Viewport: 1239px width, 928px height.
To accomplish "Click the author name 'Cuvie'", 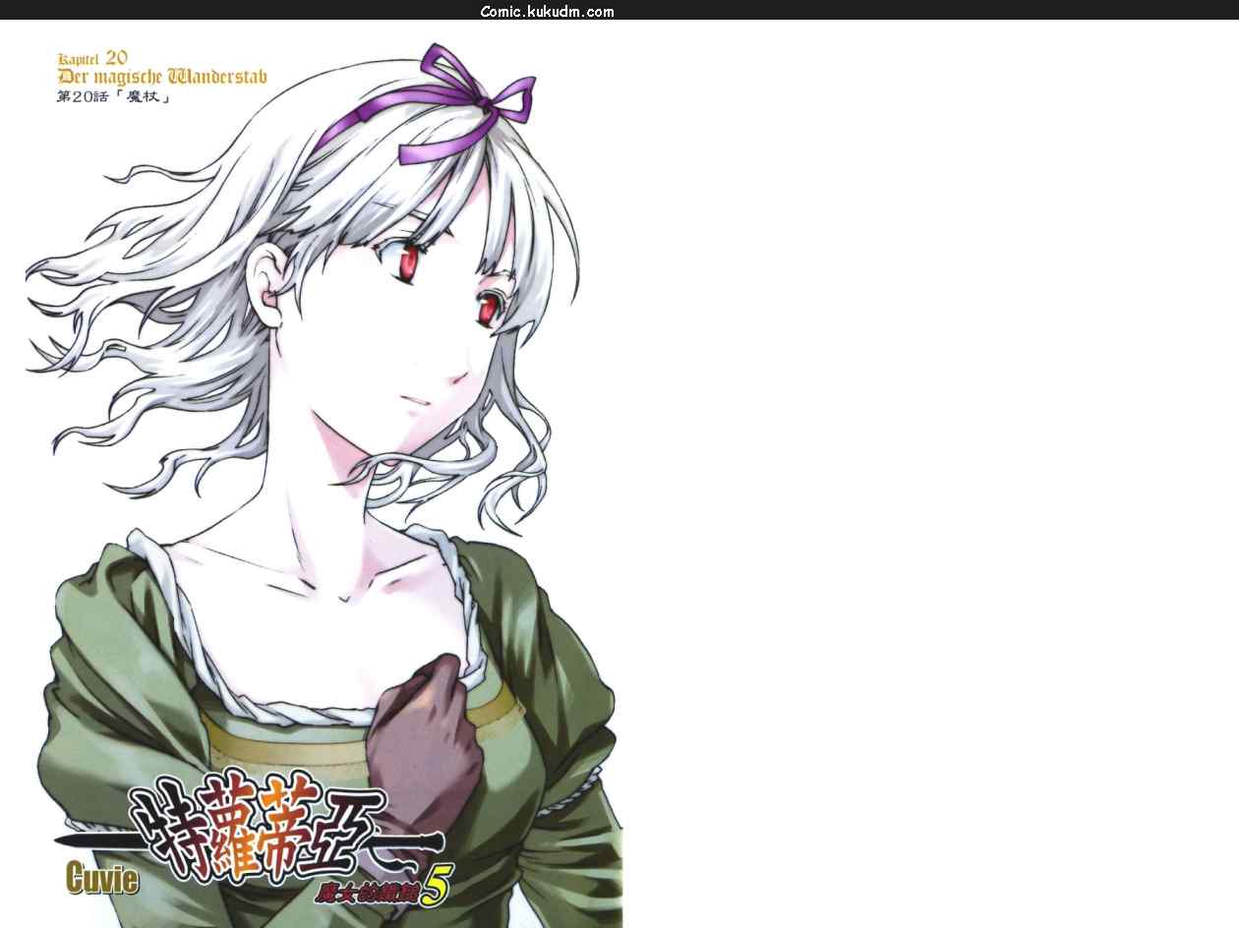I will click(102, 876).
